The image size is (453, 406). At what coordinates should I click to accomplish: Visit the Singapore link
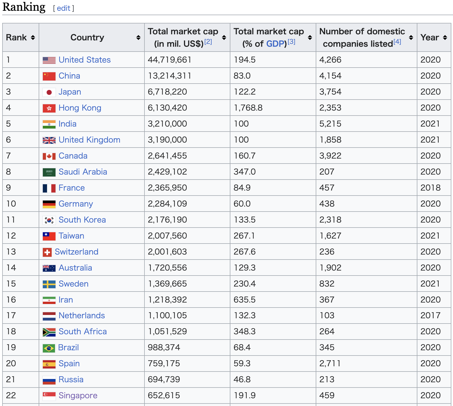tap(78, 396)
